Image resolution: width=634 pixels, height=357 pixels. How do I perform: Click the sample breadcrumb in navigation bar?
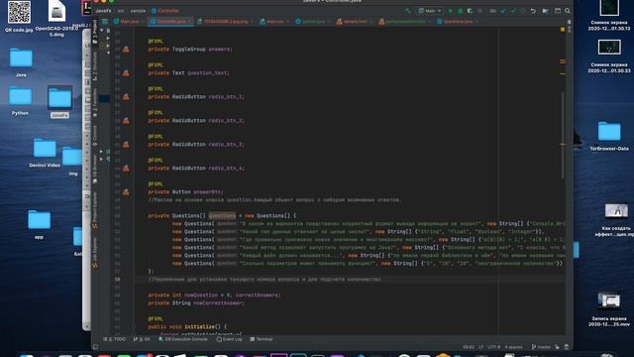coord(138,11)
